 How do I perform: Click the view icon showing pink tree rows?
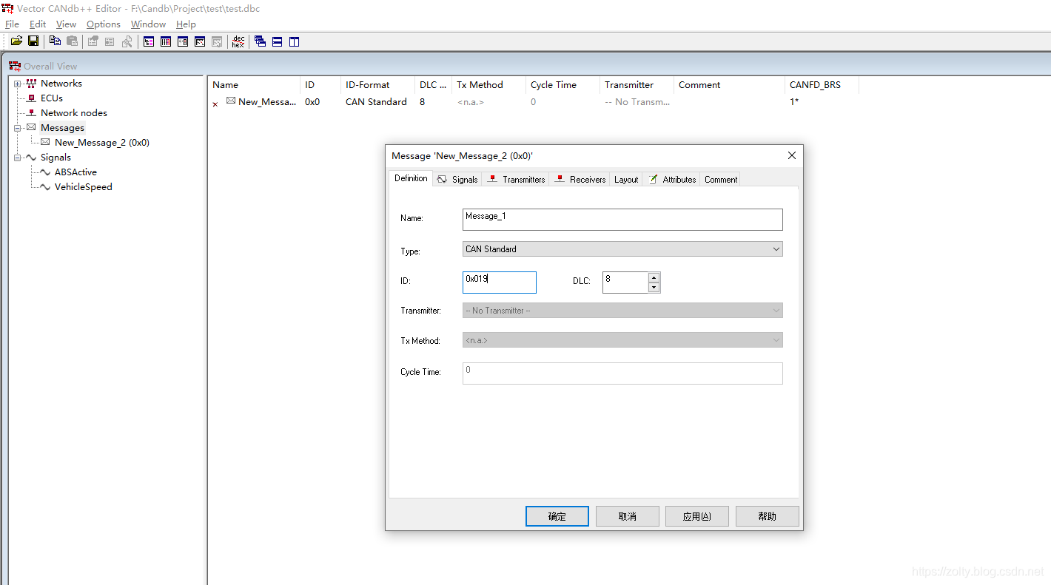[149, 41]
